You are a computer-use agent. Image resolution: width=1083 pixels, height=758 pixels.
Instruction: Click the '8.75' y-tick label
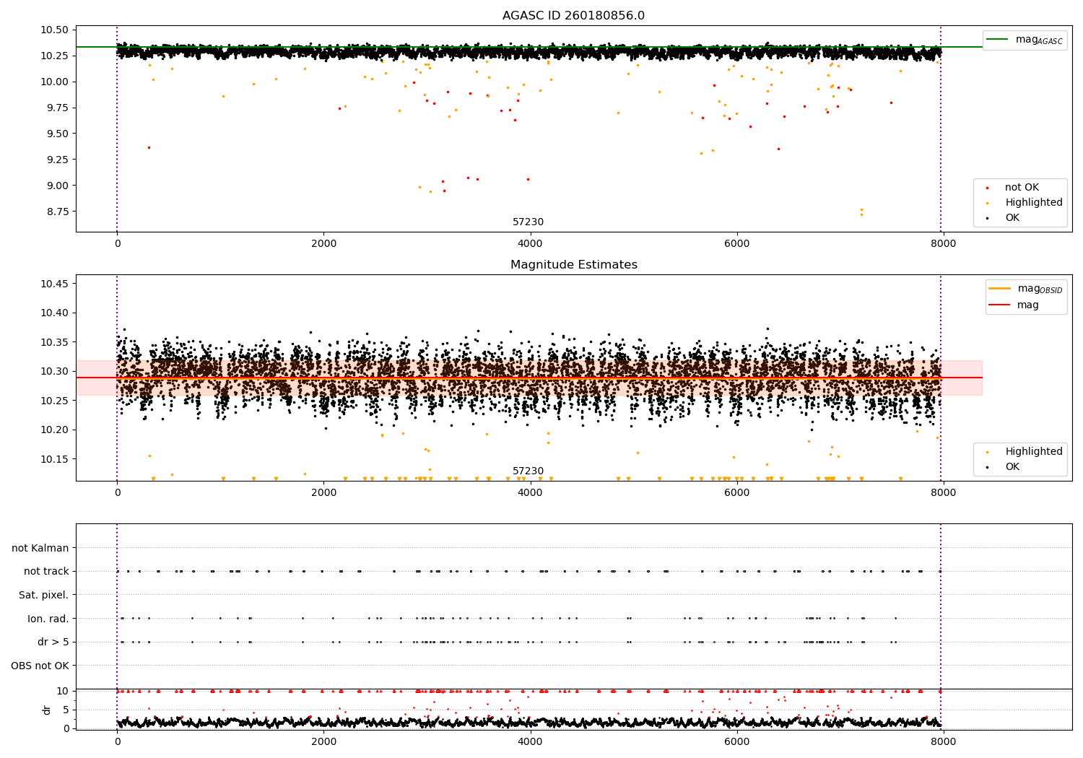coord(57,212)
